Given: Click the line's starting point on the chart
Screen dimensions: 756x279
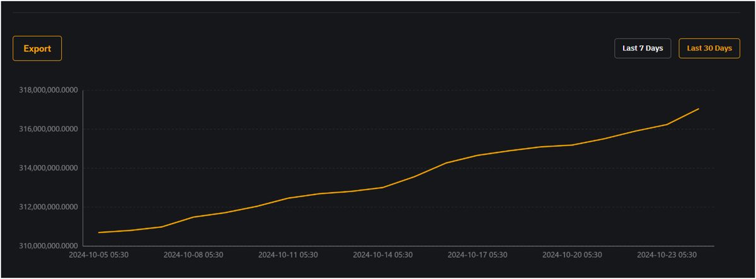Looking at the screenshot, I should tap(99, 232).
